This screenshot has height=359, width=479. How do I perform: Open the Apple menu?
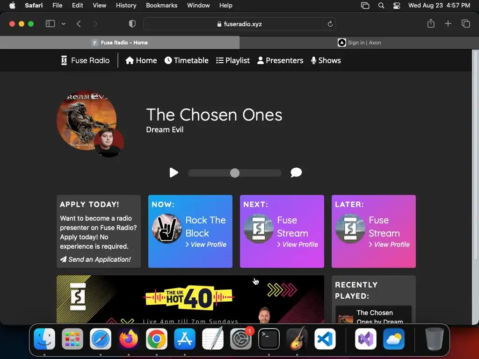[12, 5]
